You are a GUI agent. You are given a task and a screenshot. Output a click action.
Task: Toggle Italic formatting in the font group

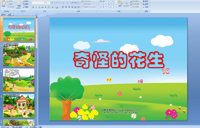click(36, 7)
